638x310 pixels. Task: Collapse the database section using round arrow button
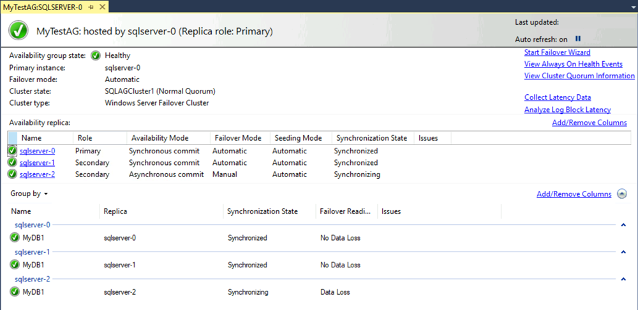coord(622,194)
